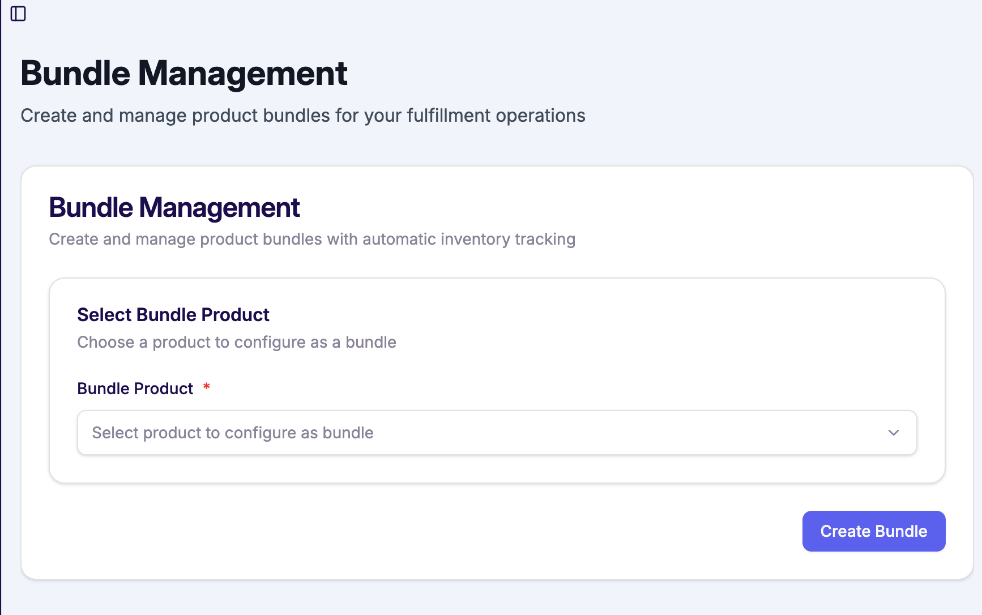The image size is (982, 615).
Task: Submit the form with Create Bundle
Action: (873, 531)
